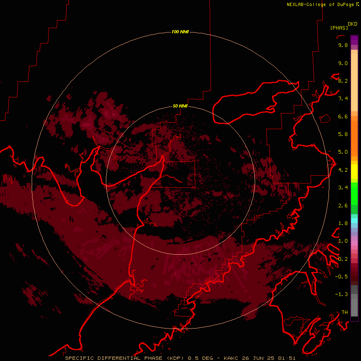This screenshot has width=361, height=361.
Task: Pick the gray bottom segment of color bar
Action: 354,300
